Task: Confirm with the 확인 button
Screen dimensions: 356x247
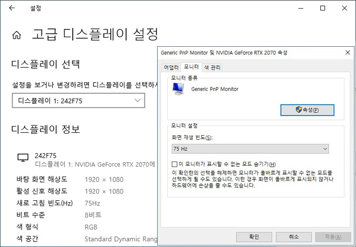Action: click(254, 237)
